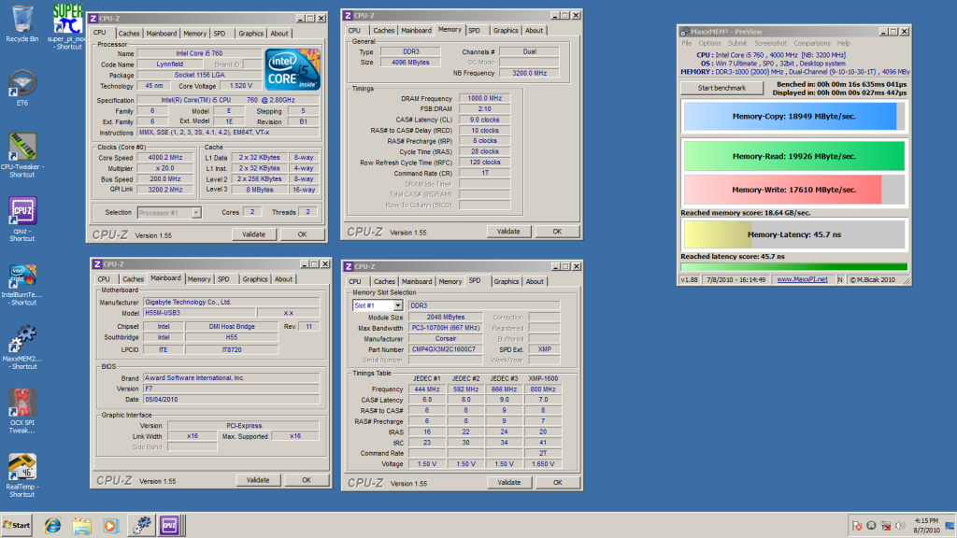Follow the www.MaxxPI.net link

(802, 279)
